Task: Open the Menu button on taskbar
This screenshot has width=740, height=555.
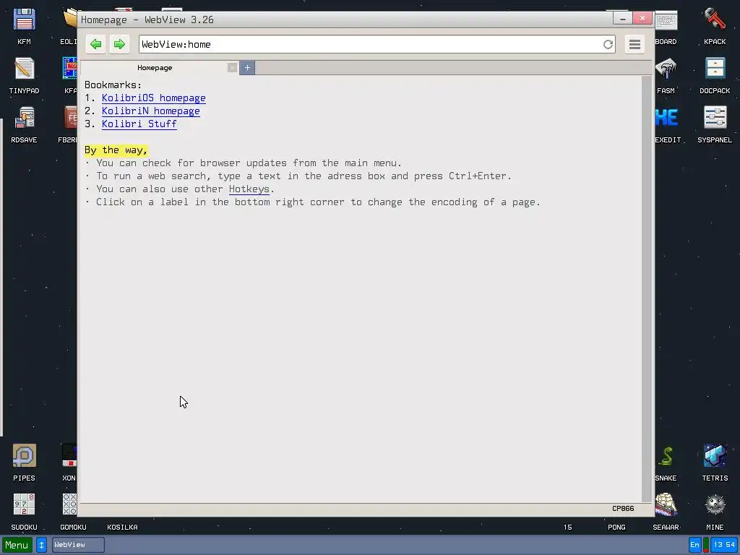Action: click(x=17, y=545)
